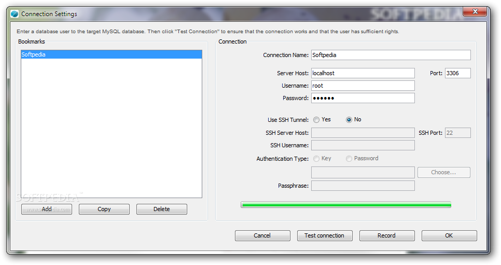Select the Softpedia bookmark entry
501x265 pixels.
(111, 54)
